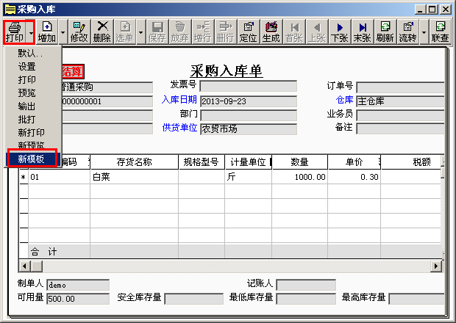Viewport: 456px width, 323px height.
Task: Click the 选单 toolbar icon
Action: point(125,32)
